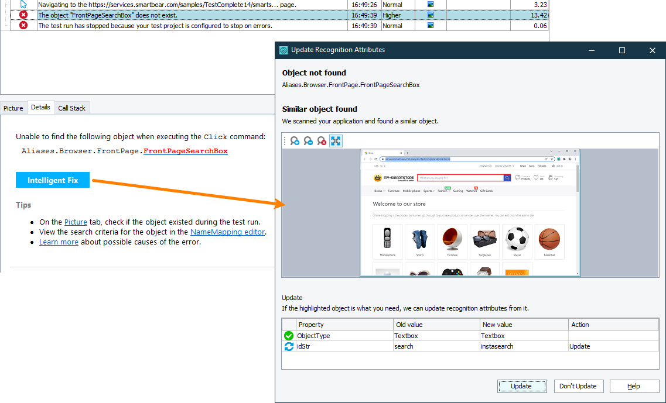Open the Call Stack tab
666x403 pixels.
tap(72, 108)
